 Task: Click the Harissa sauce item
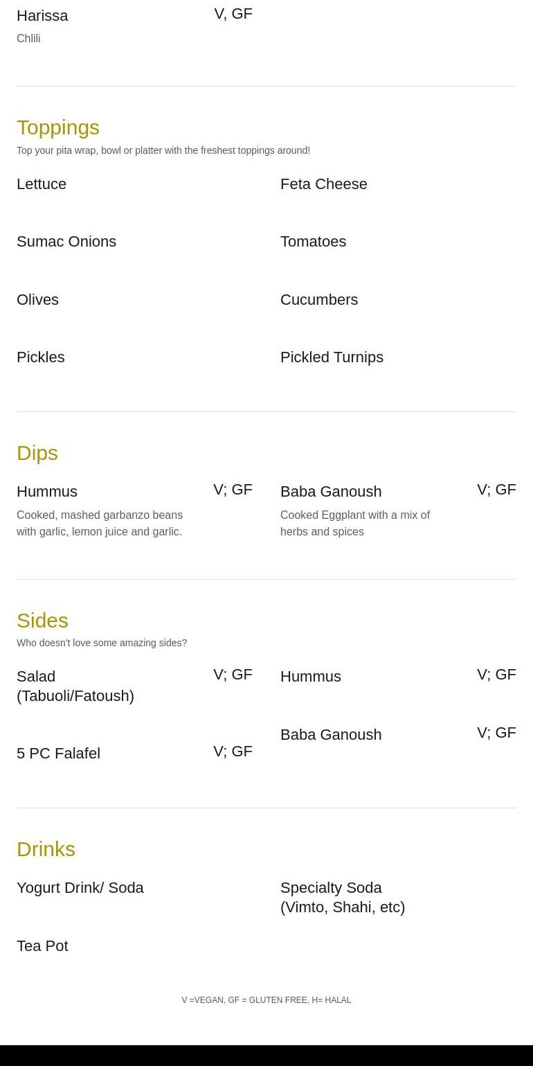point(42,16)
